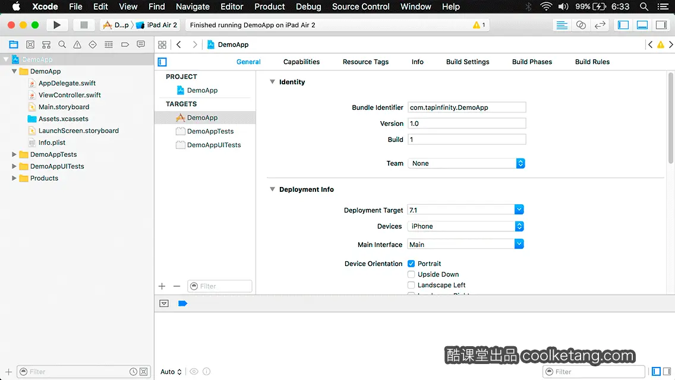Collapse the Deployment Info section

272,189
